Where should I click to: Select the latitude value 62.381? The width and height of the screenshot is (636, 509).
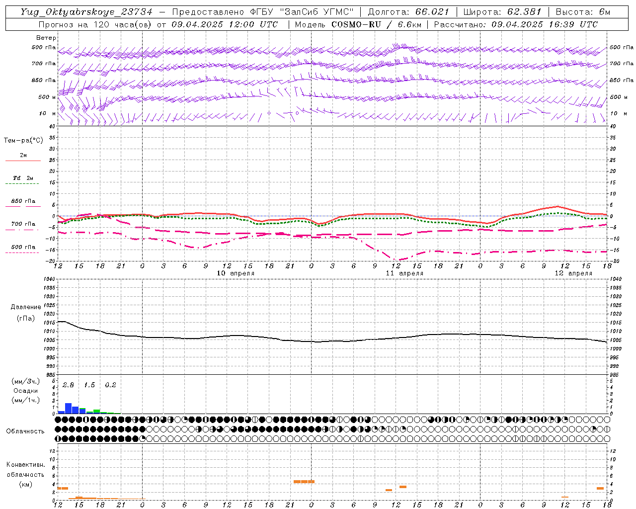524,12
